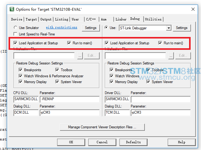
Task: Click simulator Initialization File input field
Action: [x=44, y=56]
